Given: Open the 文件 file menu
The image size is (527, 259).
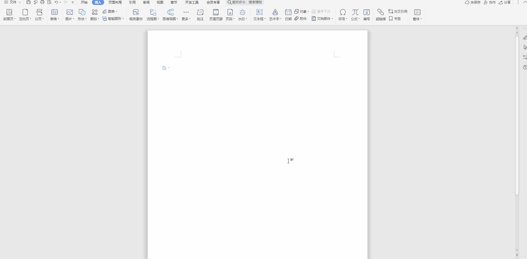Looking at the screenshot, I should tap(13, 2).
